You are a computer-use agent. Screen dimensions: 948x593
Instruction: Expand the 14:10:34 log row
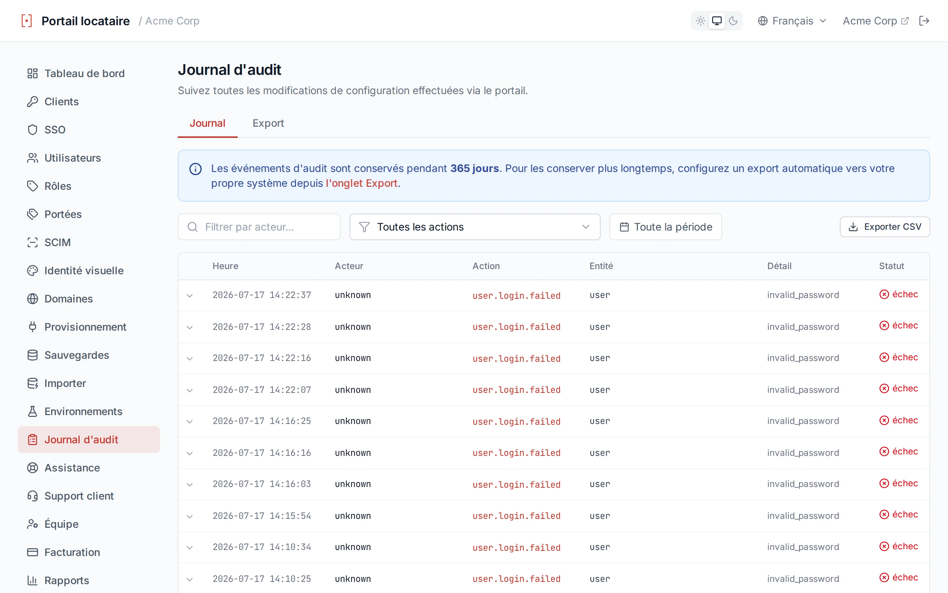pyautogui.click(x=190, y=547)
